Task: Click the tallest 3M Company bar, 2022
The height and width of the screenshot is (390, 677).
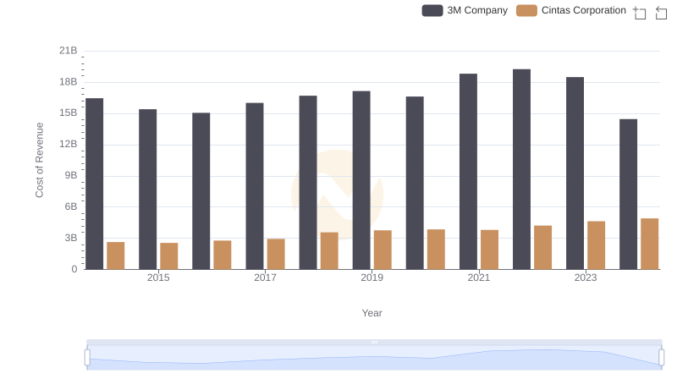Action: pos(521,169)
